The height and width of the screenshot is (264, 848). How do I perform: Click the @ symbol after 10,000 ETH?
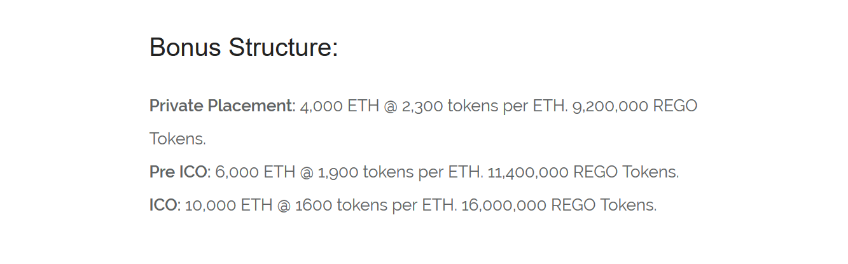coord(284,205)
